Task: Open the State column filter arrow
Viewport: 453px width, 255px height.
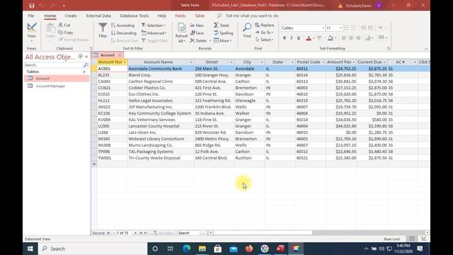Action: (x=292, y=62)
